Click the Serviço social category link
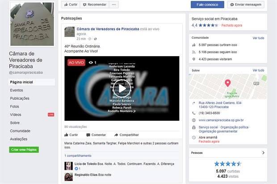 point(208,127)
